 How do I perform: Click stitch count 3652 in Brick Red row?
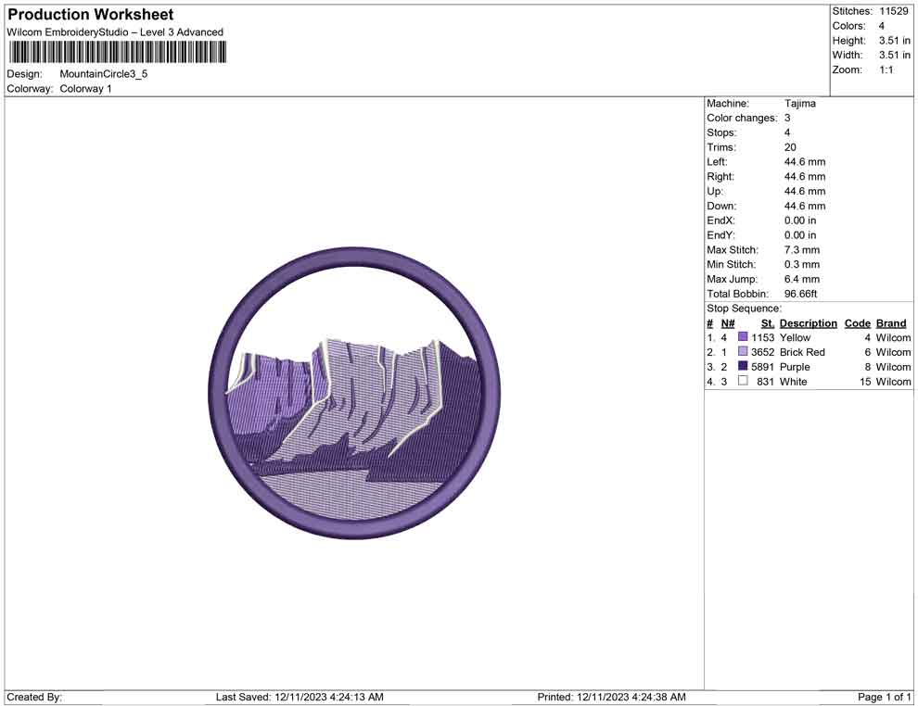[763, 352]
